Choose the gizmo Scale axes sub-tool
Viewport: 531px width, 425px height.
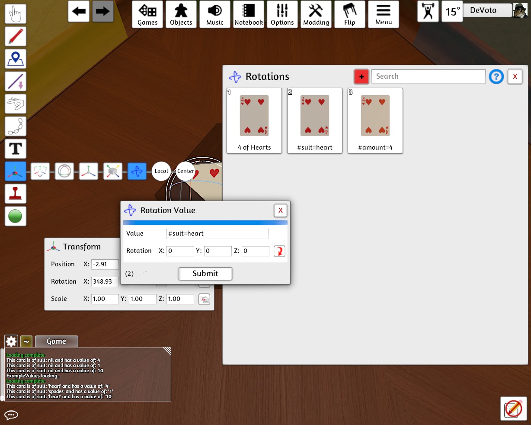pyautogui.click(x=89, y=171)
